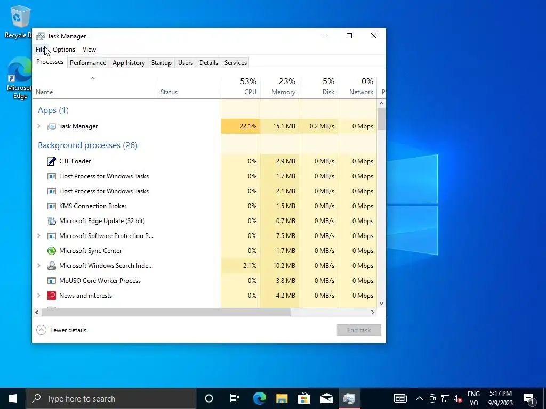Click the KMS Connection Broker icon
This screenshot has height=409, width=546.
coord(52,206)
